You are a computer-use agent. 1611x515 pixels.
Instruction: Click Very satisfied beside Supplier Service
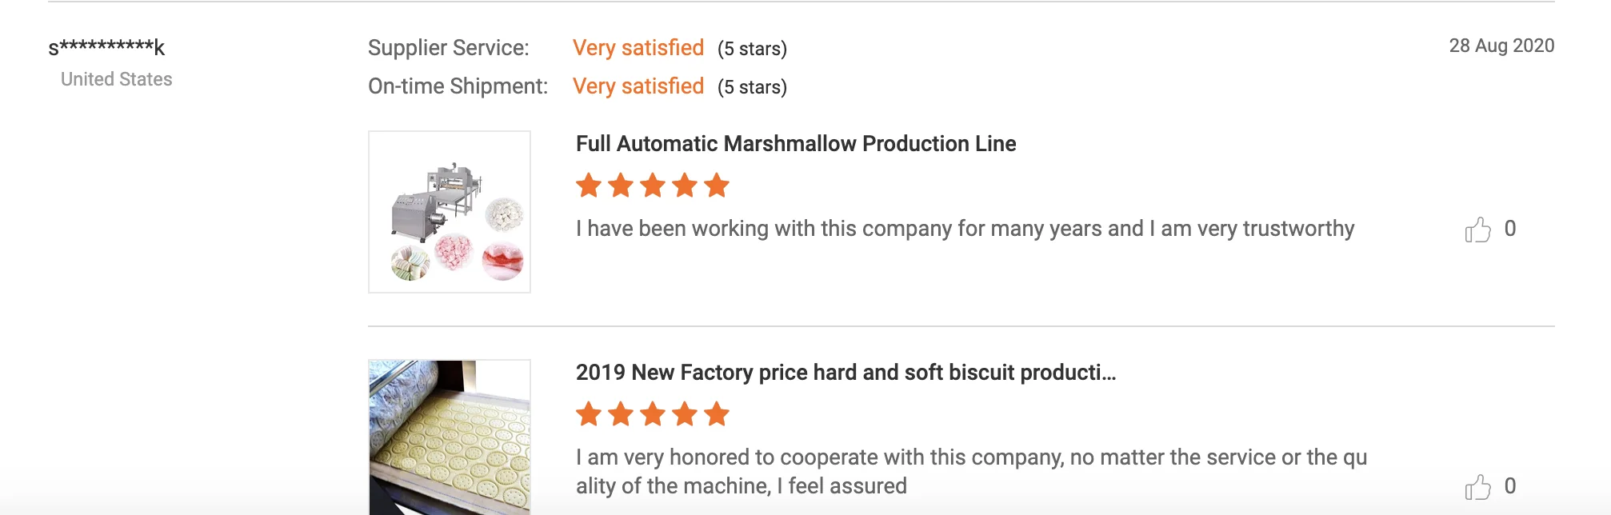pos(638,48)
